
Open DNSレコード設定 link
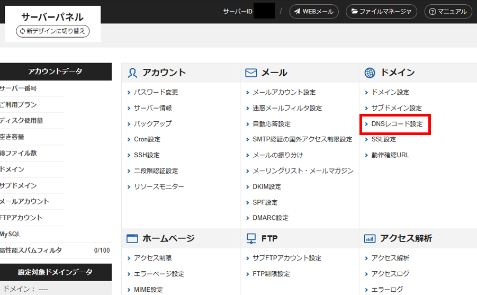coord(397,124)
